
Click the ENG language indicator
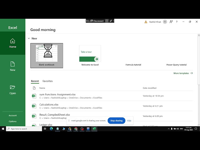tap(181, 129)
